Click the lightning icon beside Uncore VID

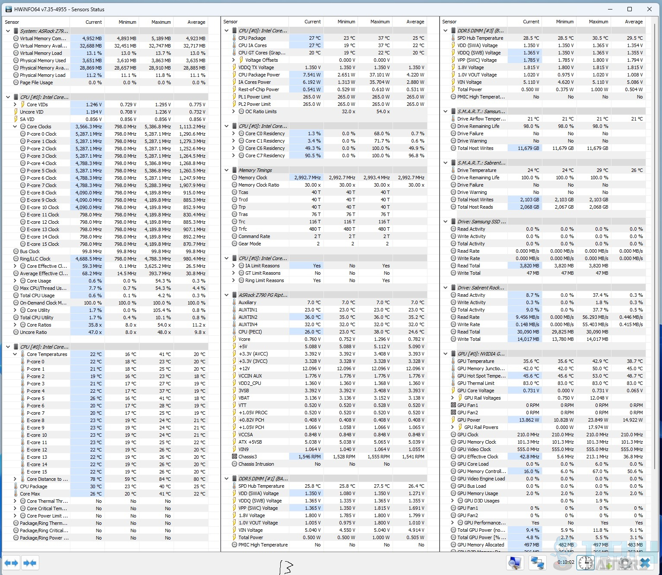[x=16, y=112]
